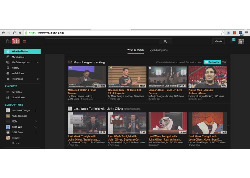This screenshot has height=178, width=250.
Task: Switch to What to Watch tab
Action: point(136,50)
